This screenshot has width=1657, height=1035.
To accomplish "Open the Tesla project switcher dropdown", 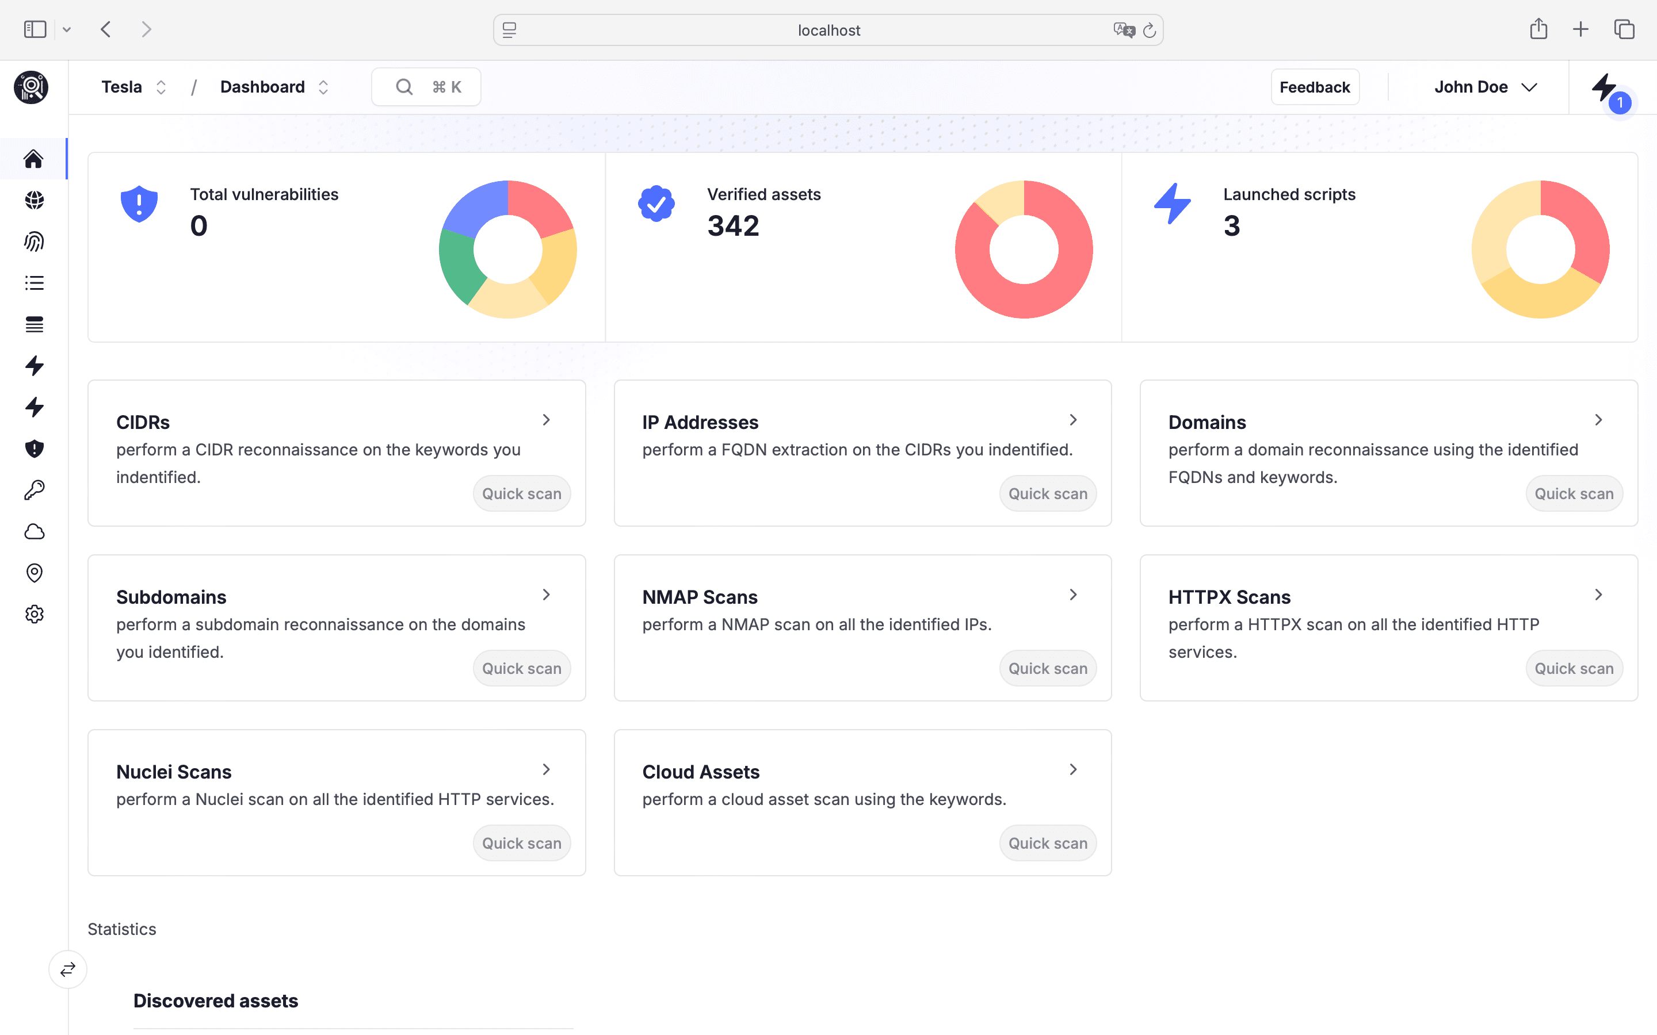I will (133, 87).
